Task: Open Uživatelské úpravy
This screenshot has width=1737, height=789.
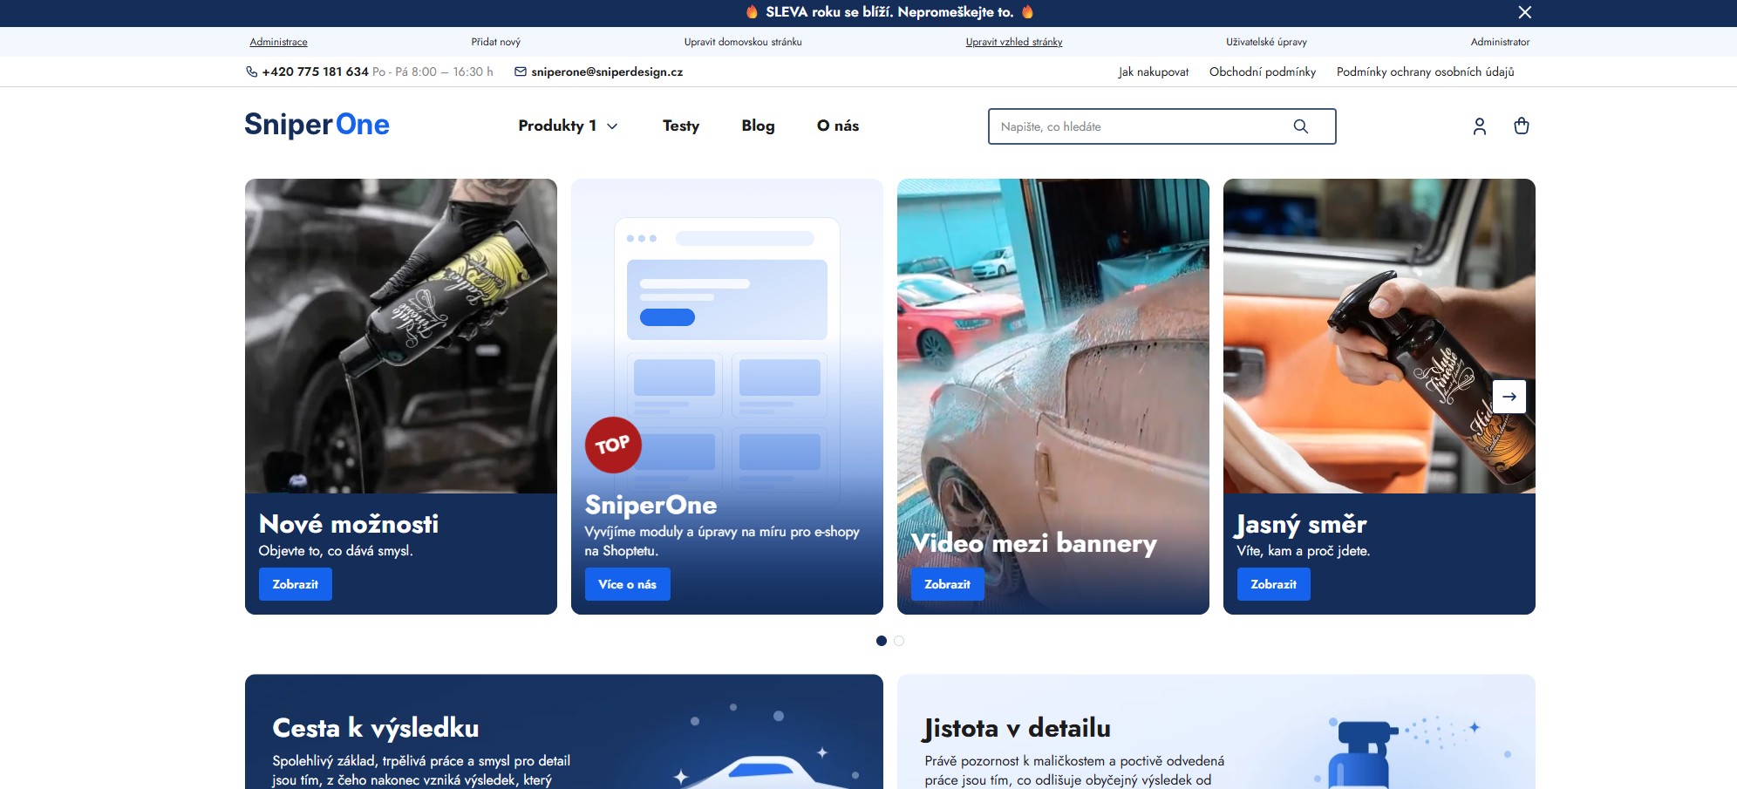Action: [x=1266, y=42]
